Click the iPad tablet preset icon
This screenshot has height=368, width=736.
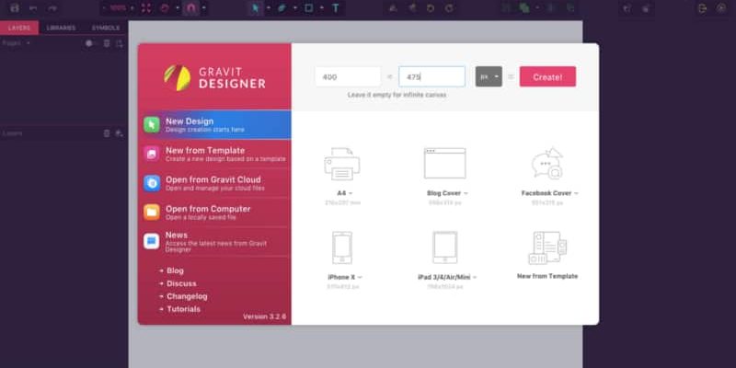click(x=444, y=247)
